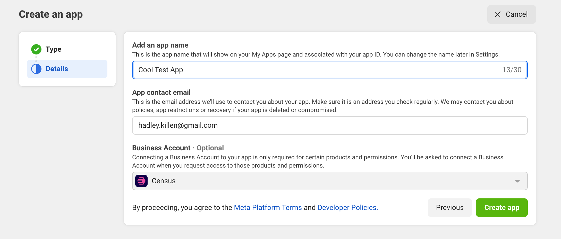Click the 13/30 character counter

pos(512,70)
